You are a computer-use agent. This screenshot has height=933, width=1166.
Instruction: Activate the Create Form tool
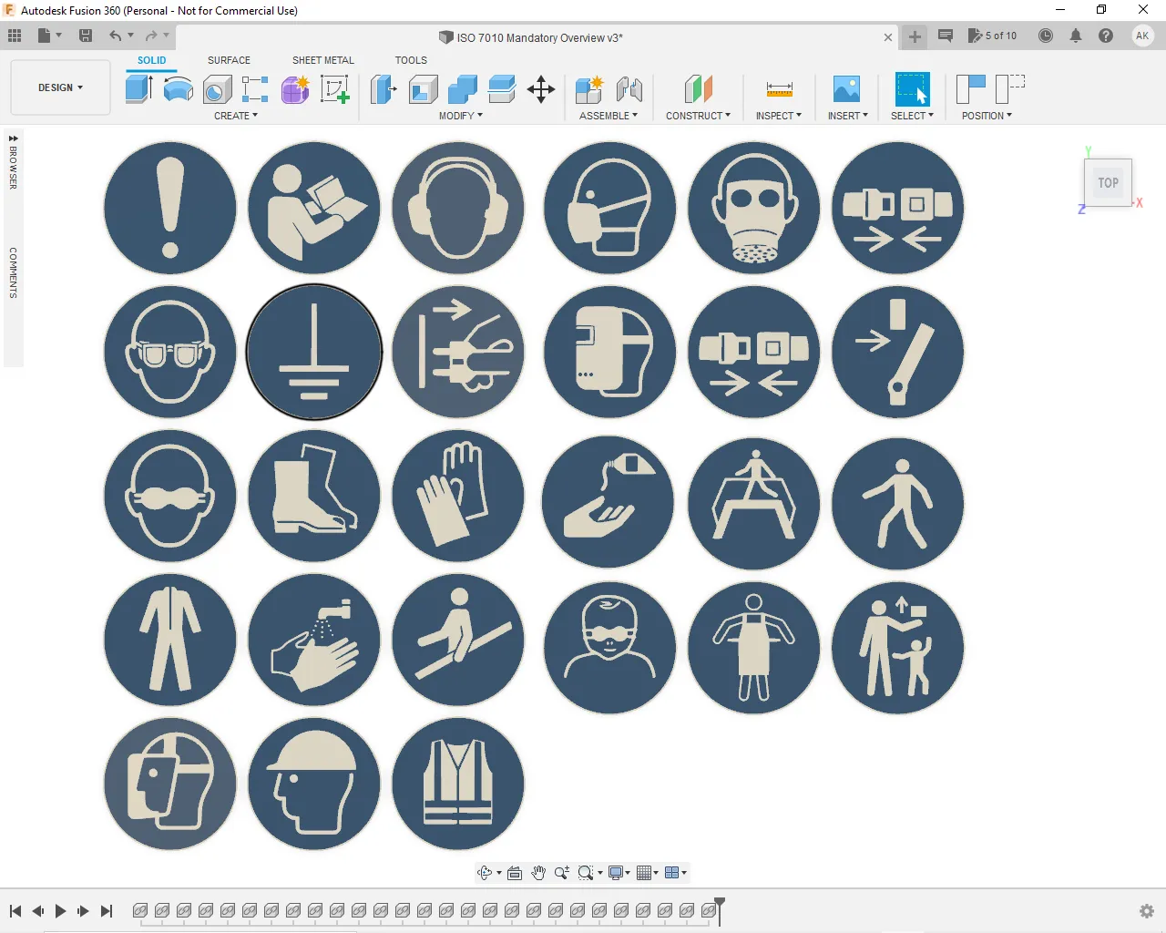pyautogui.click(x=294, y=88)
